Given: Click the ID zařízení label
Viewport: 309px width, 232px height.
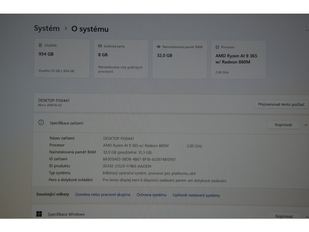Looking at the screenshot, I should [x=58, y=159].
